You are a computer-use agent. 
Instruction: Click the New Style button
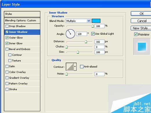pyautogui.click(x=141, y=28)
